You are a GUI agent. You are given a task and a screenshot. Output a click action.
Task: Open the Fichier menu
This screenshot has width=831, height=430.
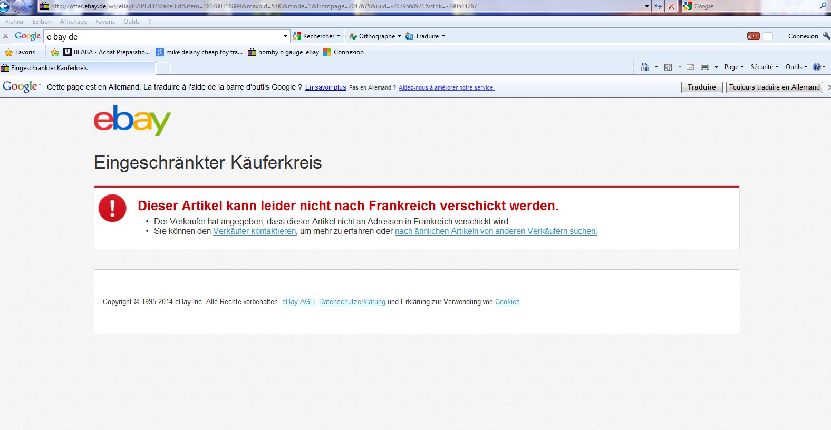(x=15, y=22)
